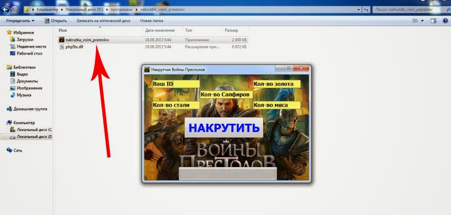Click the Кол-во Сапфиров field

[226, 95]
